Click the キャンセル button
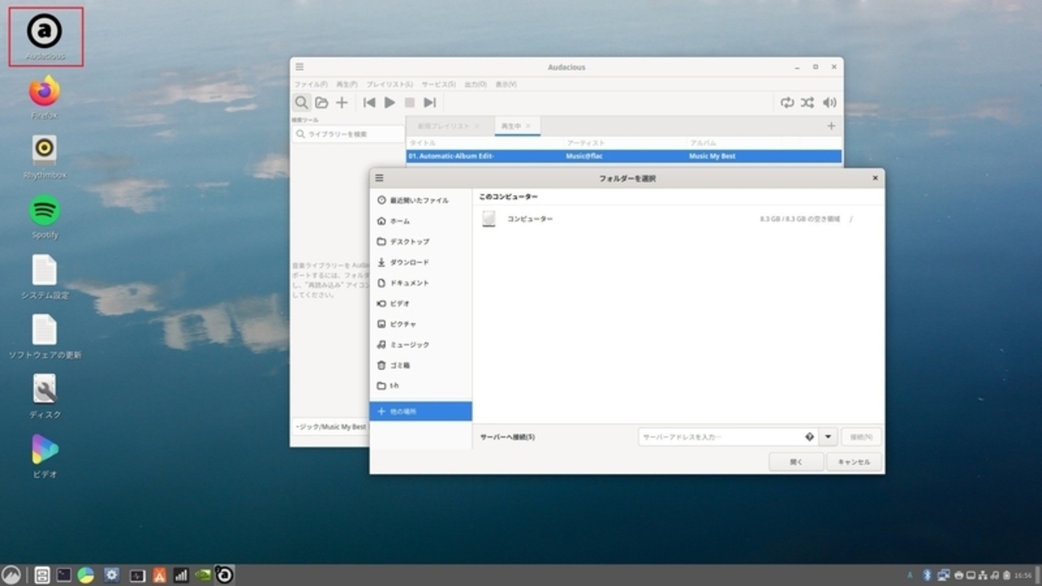 pyautogui.click(x=853, y=462)
